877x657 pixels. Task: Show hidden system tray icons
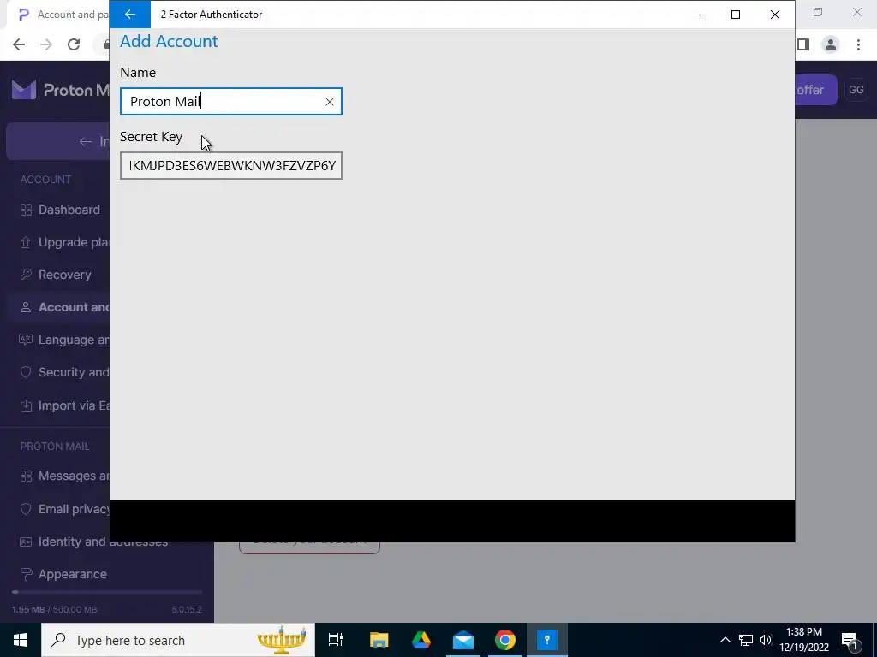coord(725,640)
